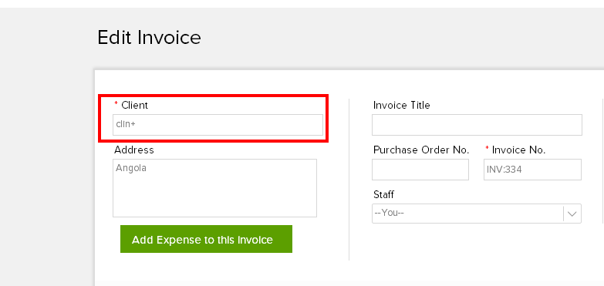Click the Address label text
Image resolution: width=604 pixels, height=286 pixels.
(x=134, y=150)
